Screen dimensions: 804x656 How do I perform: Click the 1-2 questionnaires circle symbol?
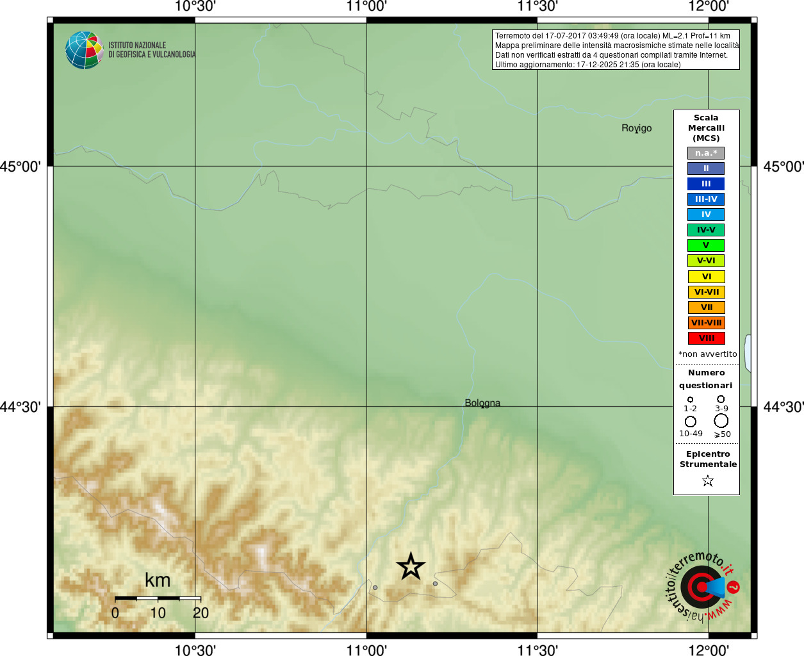(x=690, y=400)
